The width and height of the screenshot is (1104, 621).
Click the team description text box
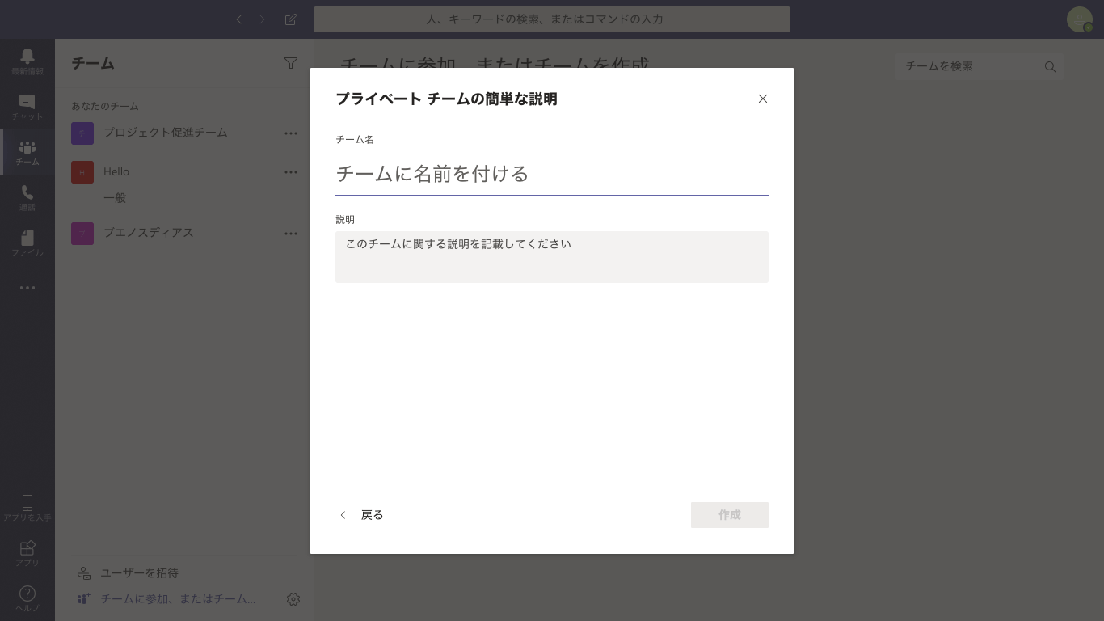[551, 257]
